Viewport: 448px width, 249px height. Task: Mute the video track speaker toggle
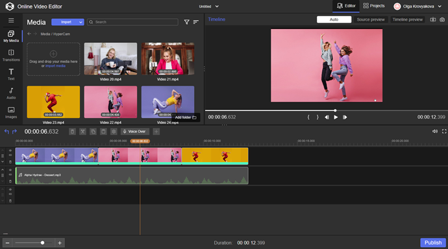coord(10,156)
